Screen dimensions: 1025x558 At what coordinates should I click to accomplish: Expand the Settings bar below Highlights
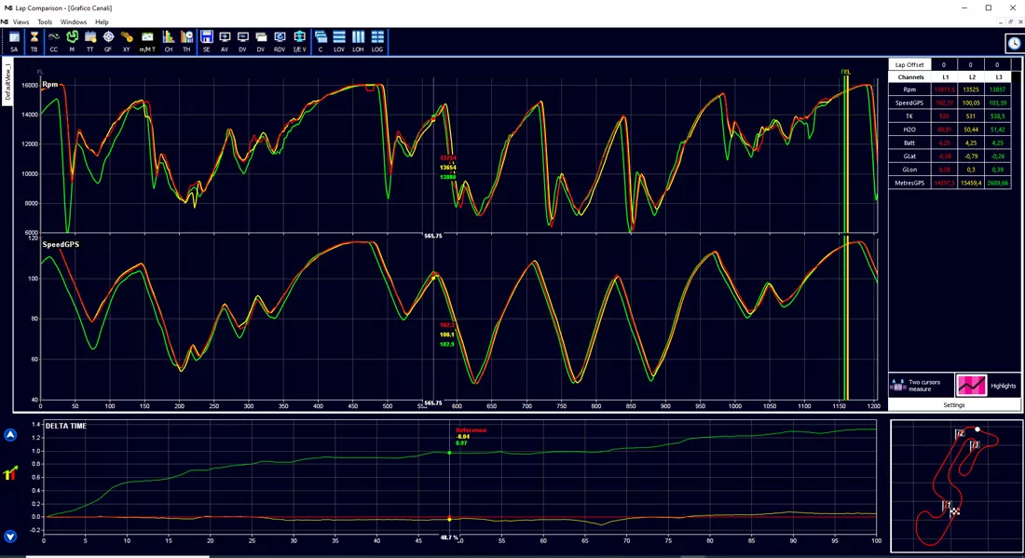pos(954,405)
